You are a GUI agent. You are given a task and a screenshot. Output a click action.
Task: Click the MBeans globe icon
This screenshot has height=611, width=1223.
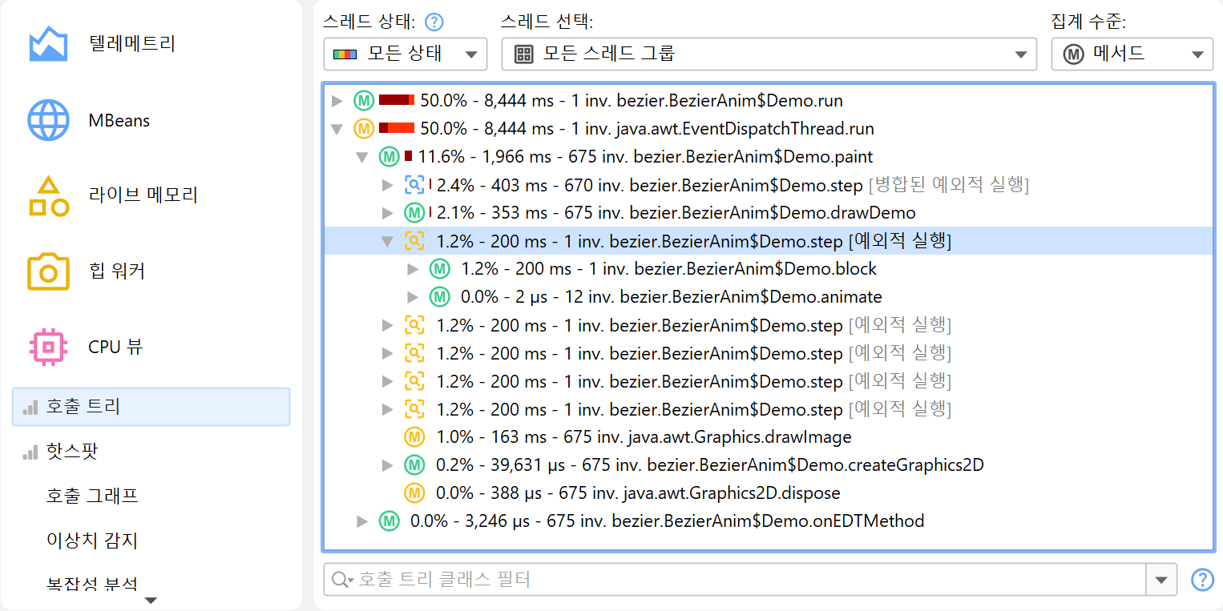[48, 121]
